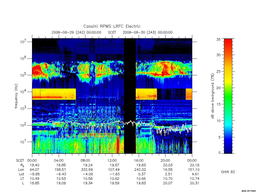Click the Rs value '20.18'
The width and height of the screenshot is (256, 192).
194,165
